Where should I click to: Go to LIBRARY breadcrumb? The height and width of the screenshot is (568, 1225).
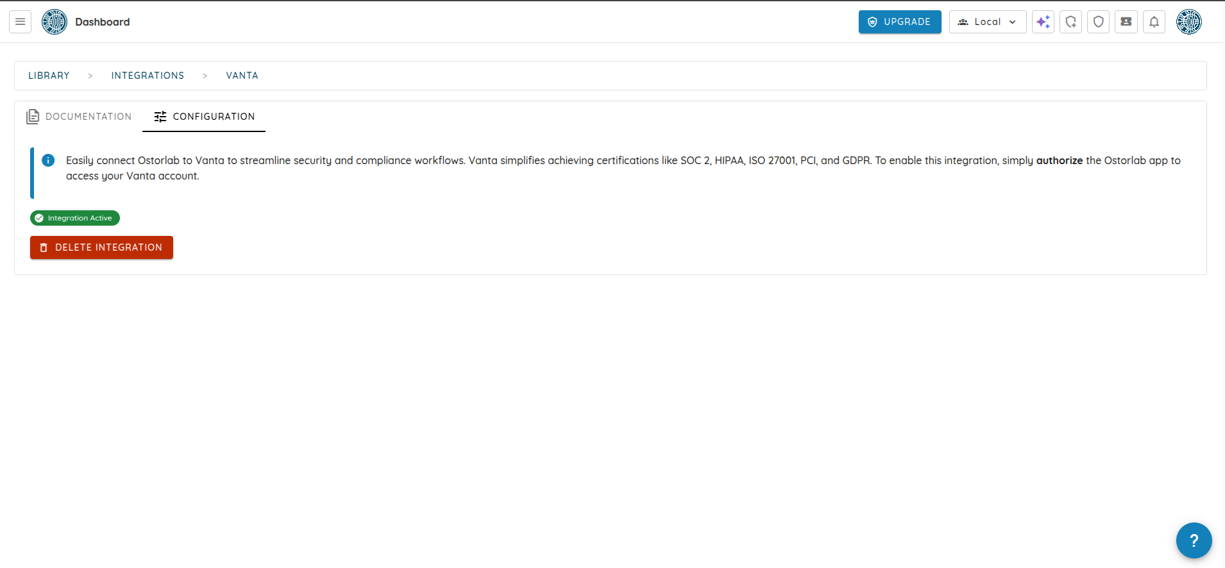(x=49, y=76)
